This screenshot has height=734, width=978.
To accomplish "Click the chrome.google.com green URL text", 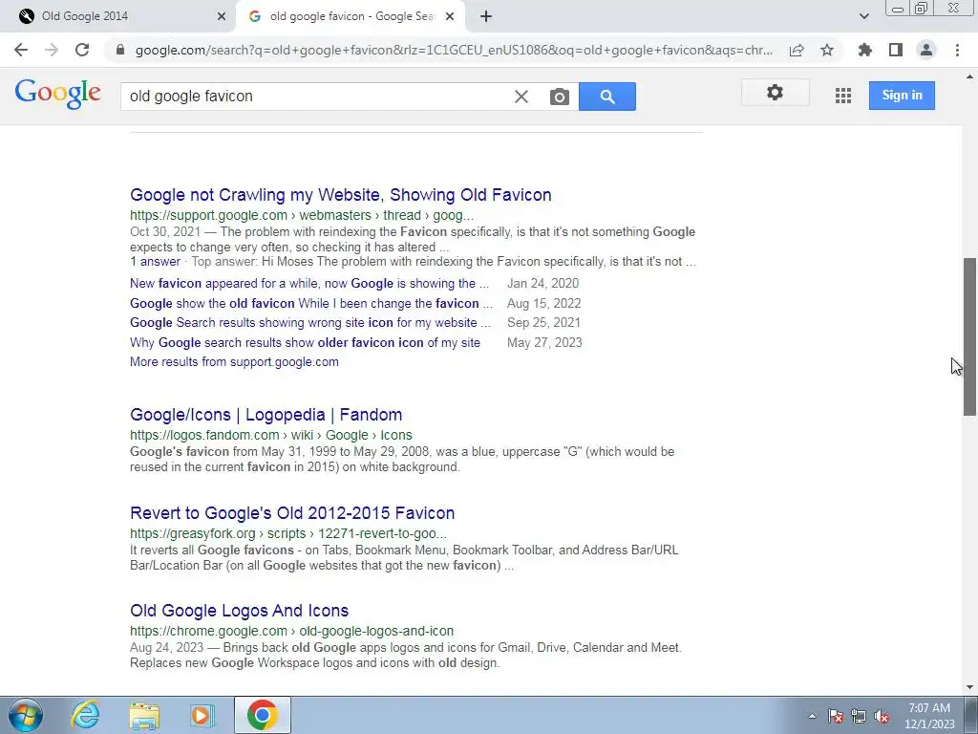I will tap(291, 631).
